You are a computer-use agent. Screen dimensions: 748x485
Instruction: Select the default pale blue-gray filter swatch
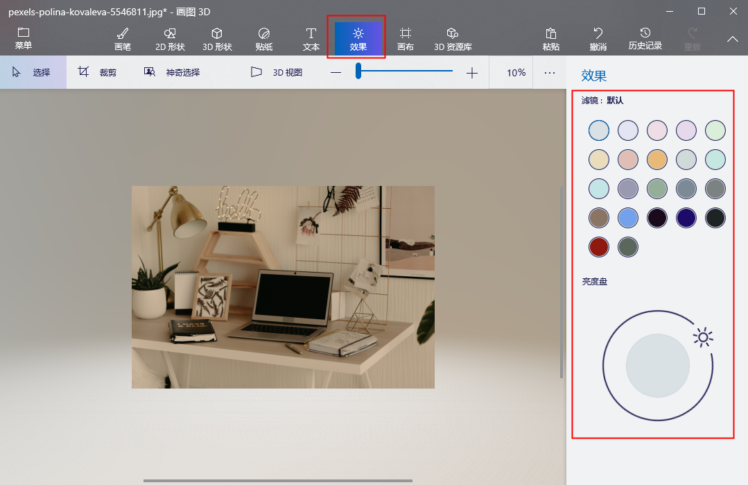[599, 130]
